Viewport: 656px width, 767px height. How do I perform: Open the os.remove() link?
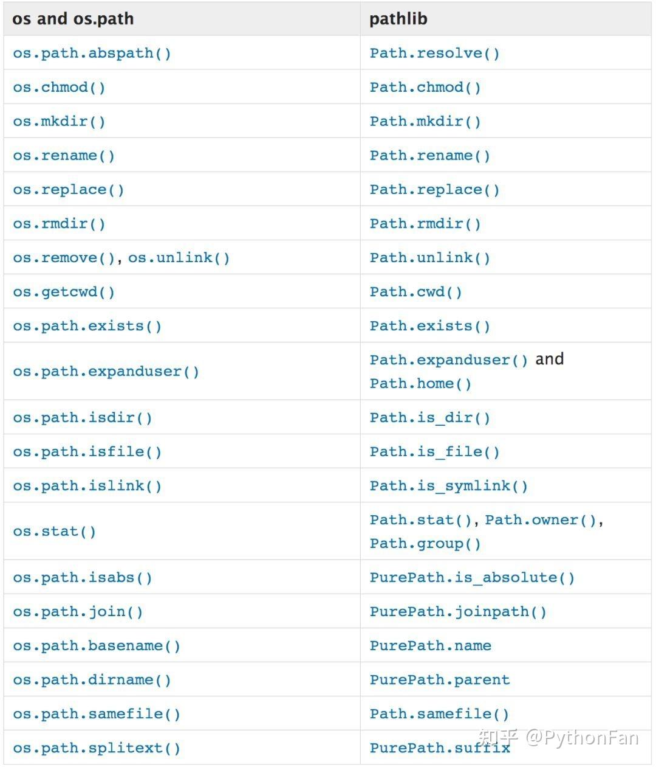click(64, 257)
